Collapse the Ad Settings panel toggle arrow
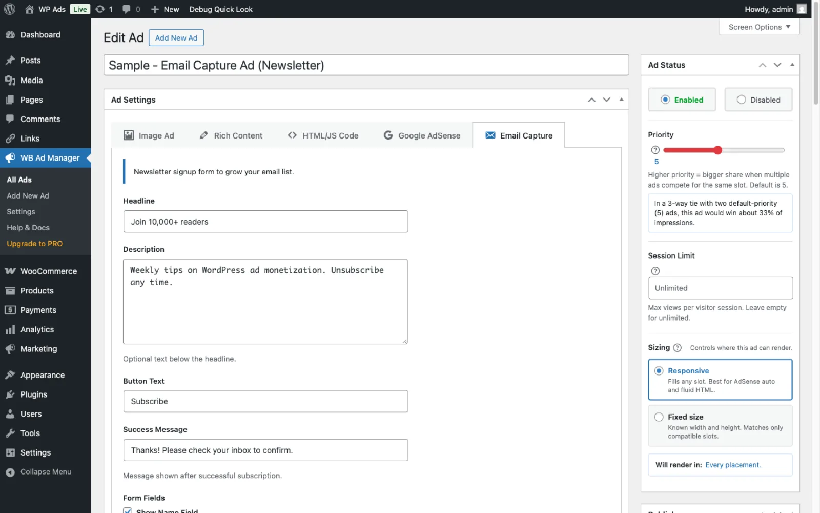Screen dimensions: 820x513 (621, 100)
